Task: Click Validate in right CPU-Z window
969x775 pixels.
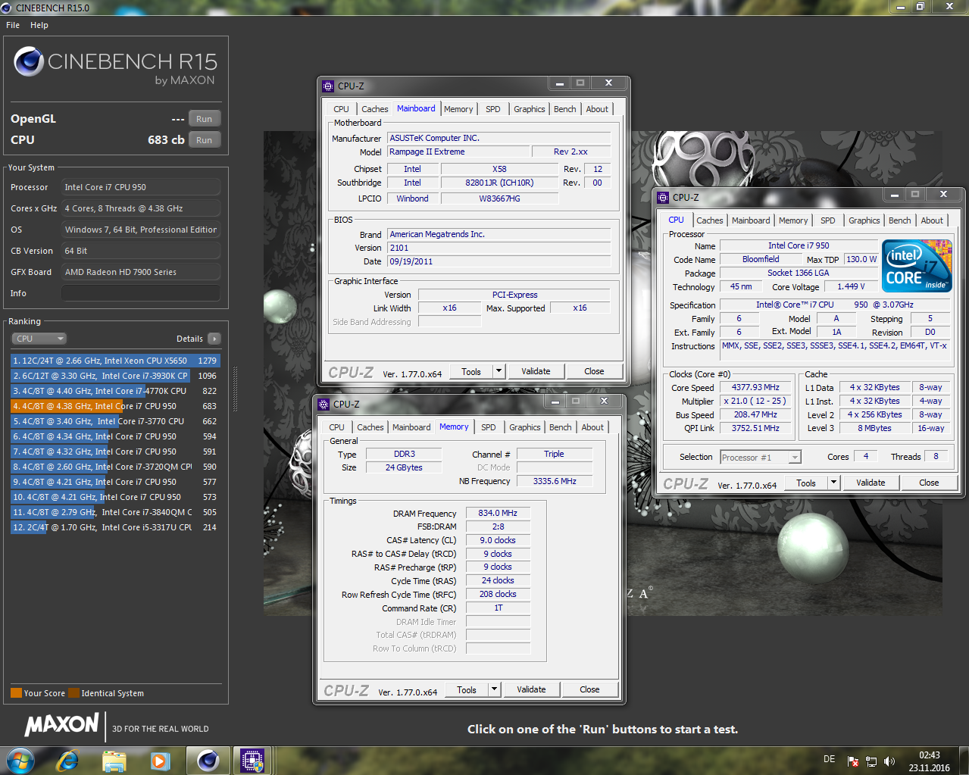Action: tap(871, 483)
